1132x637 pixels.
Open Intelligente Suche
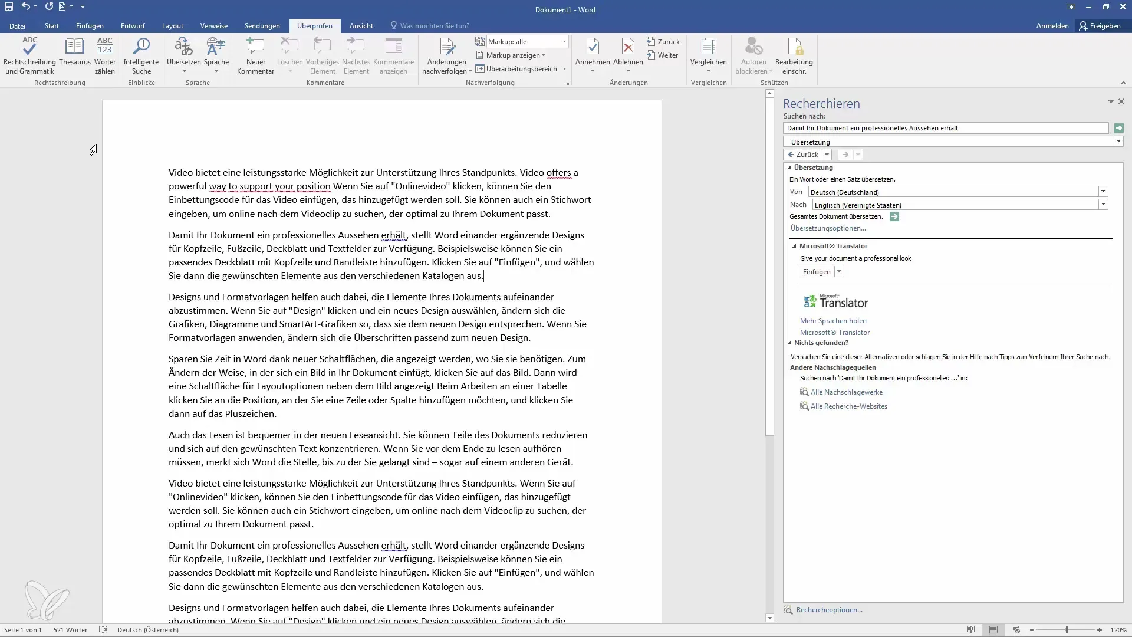pyautogui.click(x=141, y=55)
